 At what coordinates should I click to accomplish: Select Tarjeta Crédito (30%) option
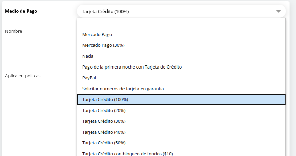point(104,121)
